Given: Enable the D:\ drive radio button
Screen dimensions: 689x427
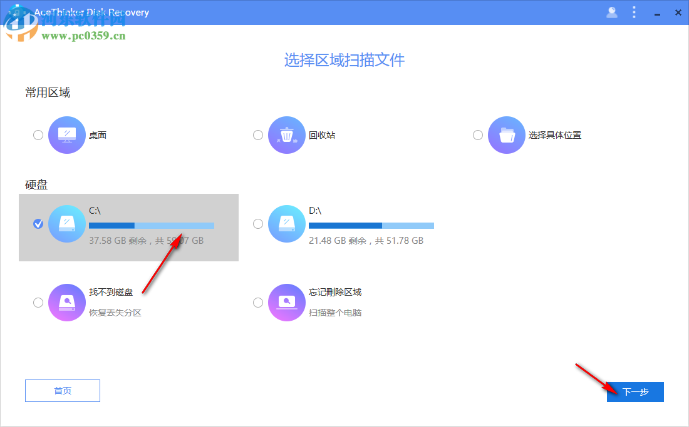Looking at the screenshot, I should pos(258,223).
